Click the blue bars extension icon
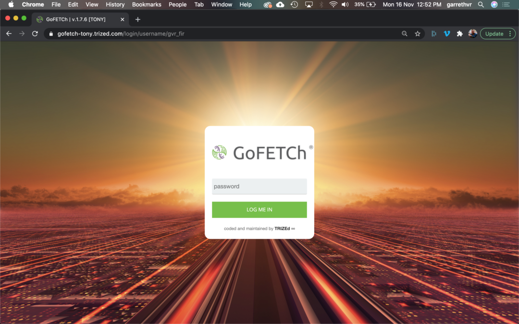This screenshot has height=324, width=519. (434, 34)
